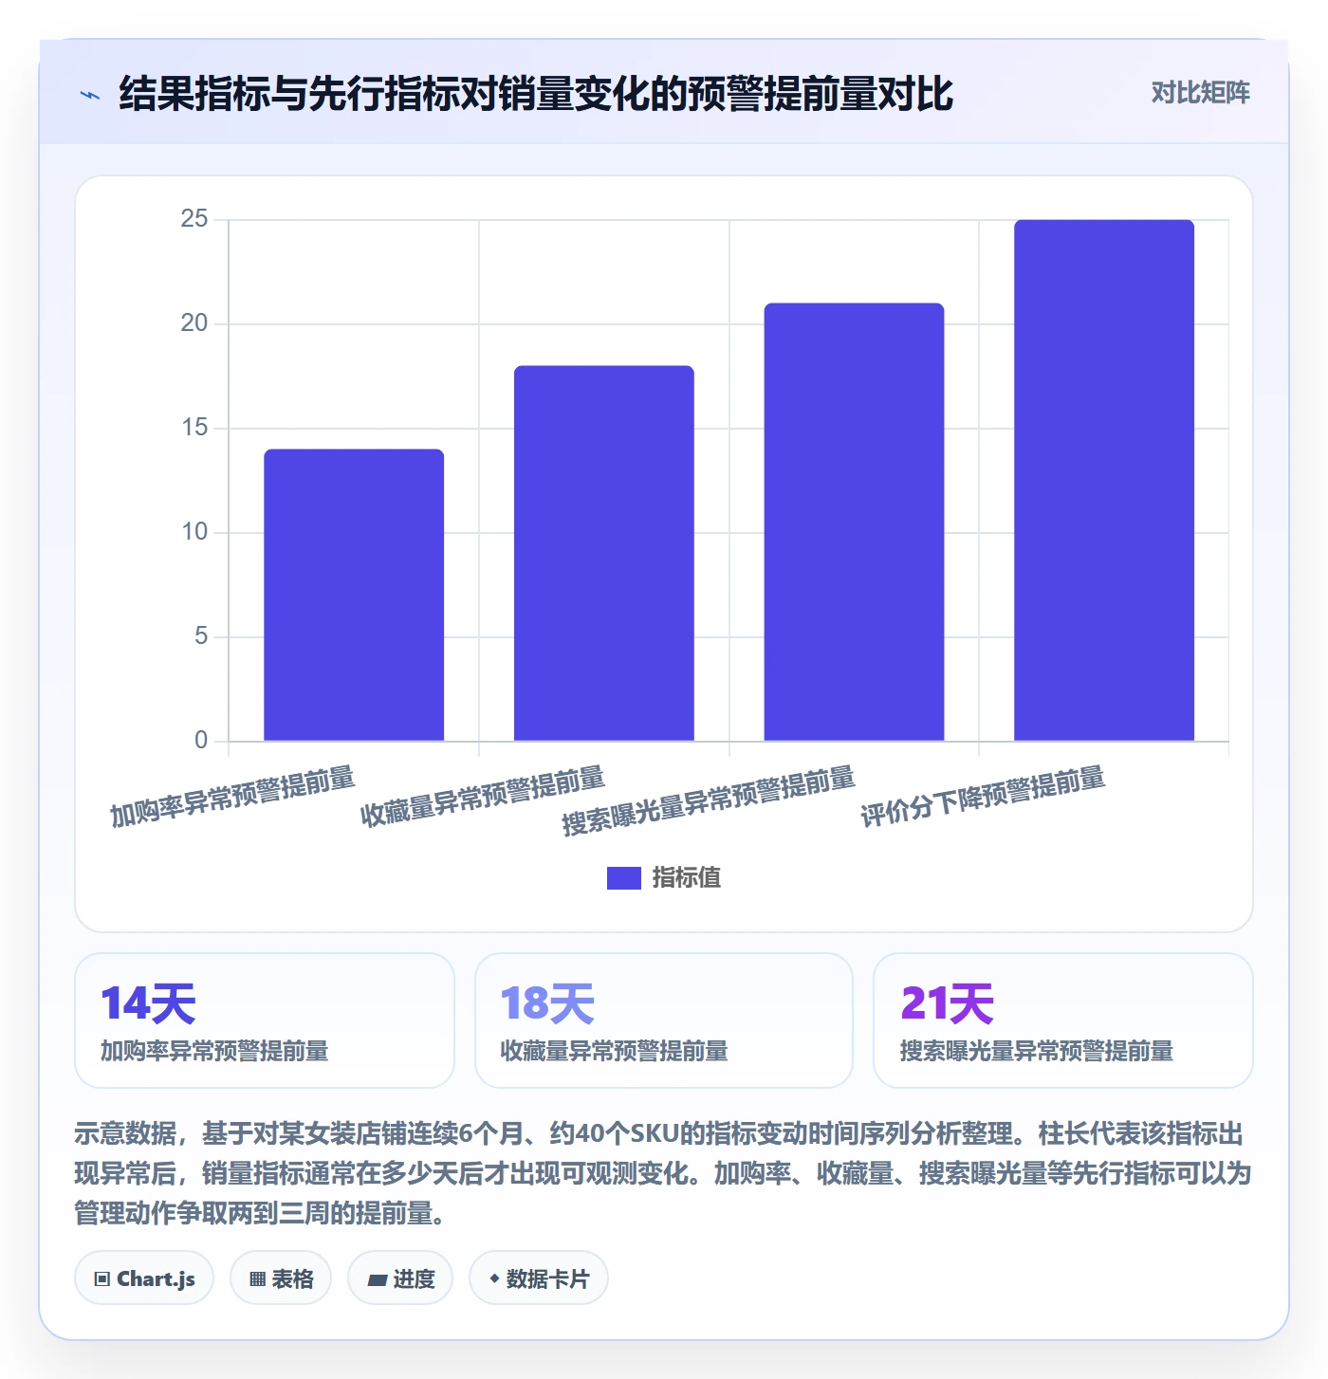
Task: Click the y-axis tick value 10
Action: coord(194,532)
